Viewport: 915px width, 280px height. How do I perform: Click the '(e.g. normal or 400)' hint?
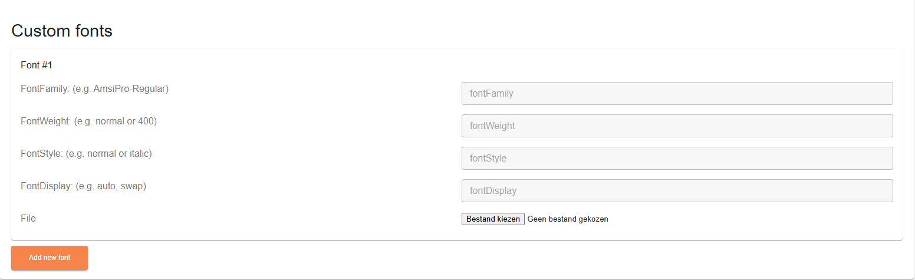coord(116,121)
